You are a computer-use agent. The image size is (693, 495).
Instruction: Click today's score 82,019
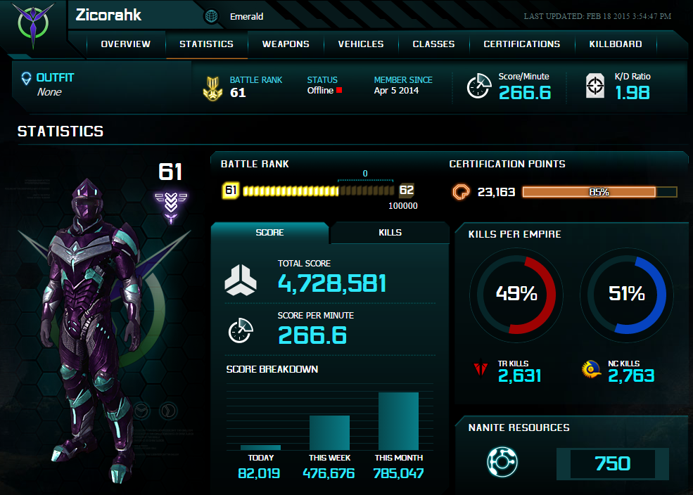point(259,474)
